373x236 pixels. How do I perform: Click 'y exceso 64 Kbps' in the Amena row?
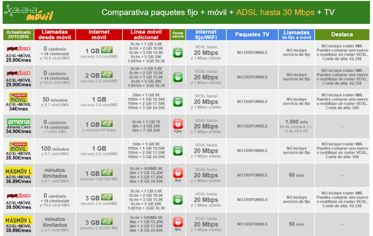point(99,130)
